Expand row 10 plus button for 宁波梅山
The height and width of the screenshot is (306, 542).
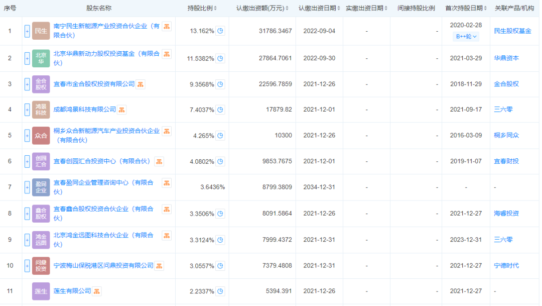[x=27, y=266]
